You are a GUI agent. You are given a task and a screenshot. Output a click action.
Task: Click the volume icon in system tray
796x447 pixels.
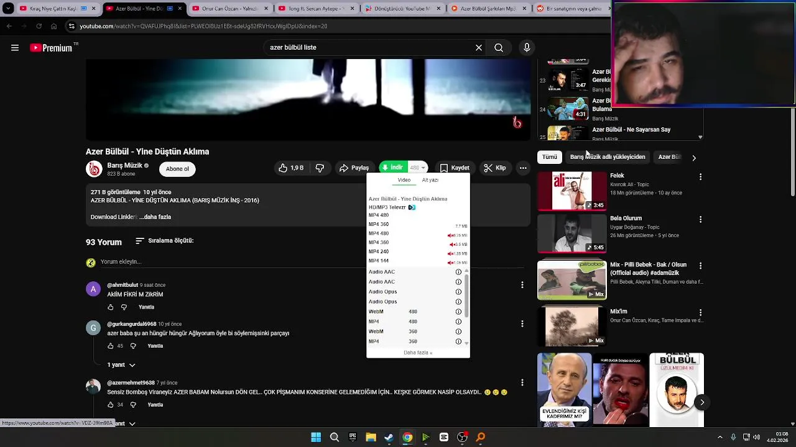click(x=757, y=437)
